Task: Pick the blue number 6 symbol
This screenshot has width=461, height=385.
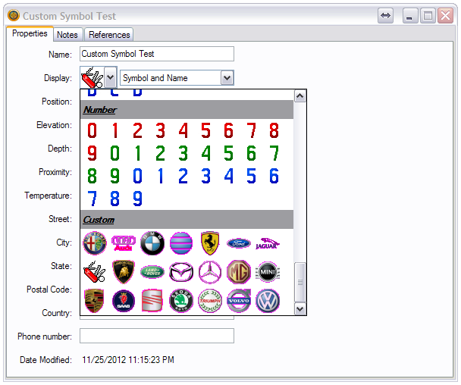Action: (274, 176)
